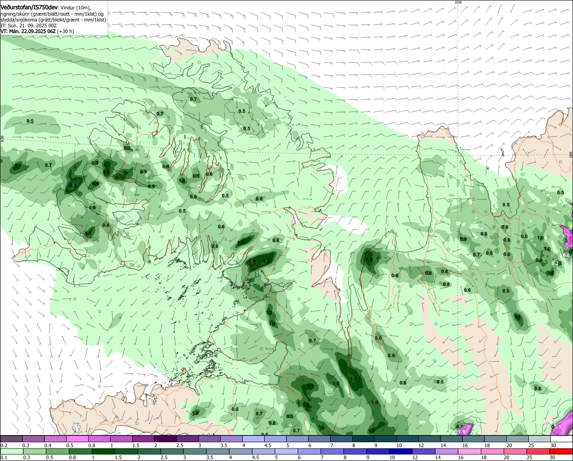Click the 'VT: Mán. 22.09.2025 06Z (+30 h)' line

click(x=37, y=31)
